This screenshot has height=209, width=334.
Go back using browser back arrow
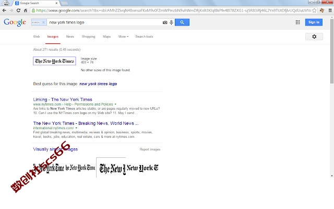(4, 10)
